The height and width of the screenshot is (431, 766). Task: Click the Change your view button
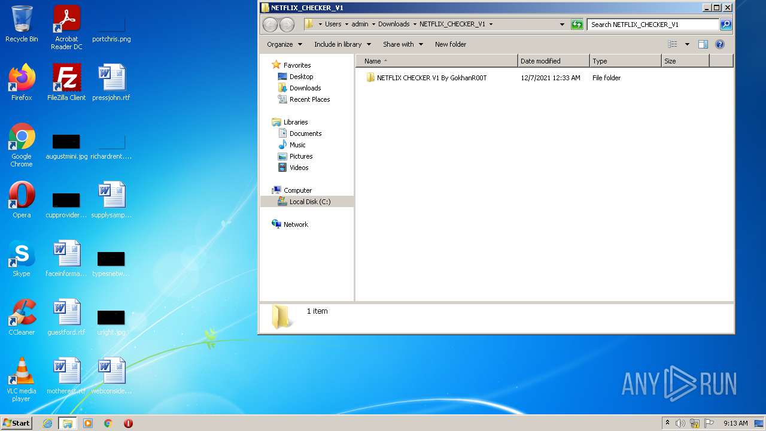[673, 44]
